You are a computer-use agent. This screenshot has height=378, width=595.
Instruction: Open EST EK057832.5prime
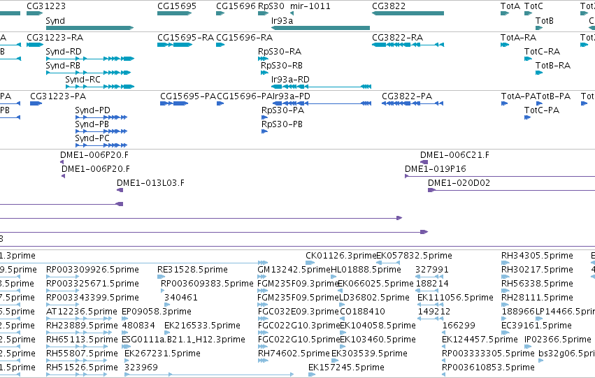[x=414, y=256]
